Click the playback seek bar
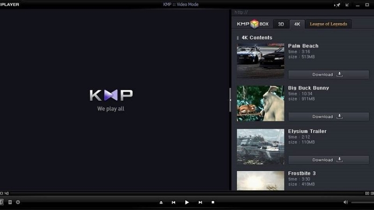374x210 pixels. coord(187,193)
